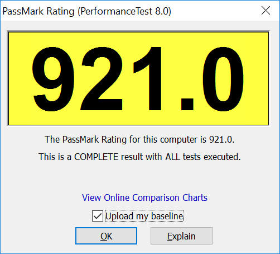Click the yellow 921.0 rating panel
Viewport: 280px width, 254px height.
[x=138, y=78]
